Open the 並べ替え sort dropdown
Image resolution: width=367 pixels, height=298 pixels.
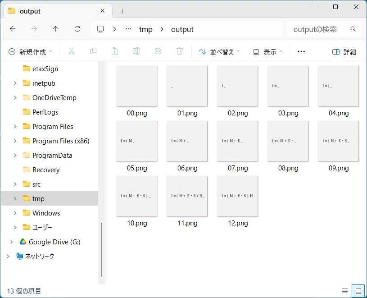[x=219, y=52]
